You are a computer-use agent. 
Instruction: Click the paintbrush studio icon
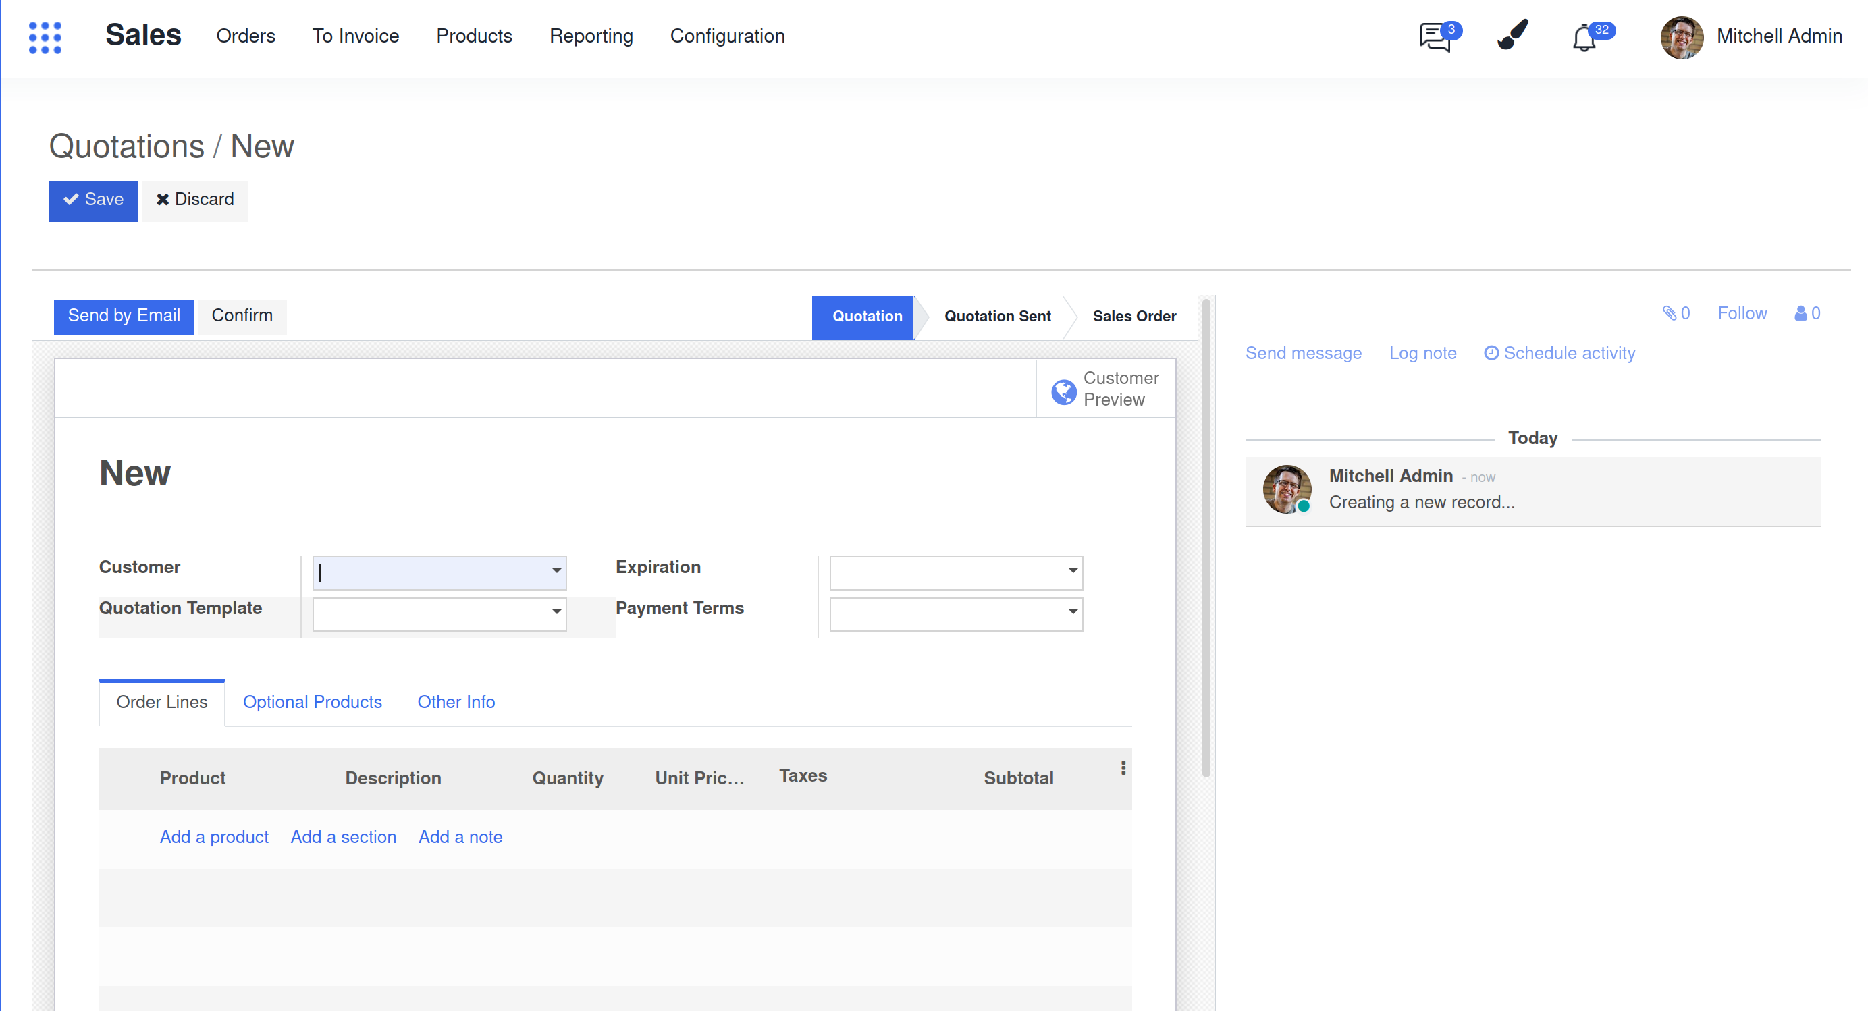point(1513,36)
